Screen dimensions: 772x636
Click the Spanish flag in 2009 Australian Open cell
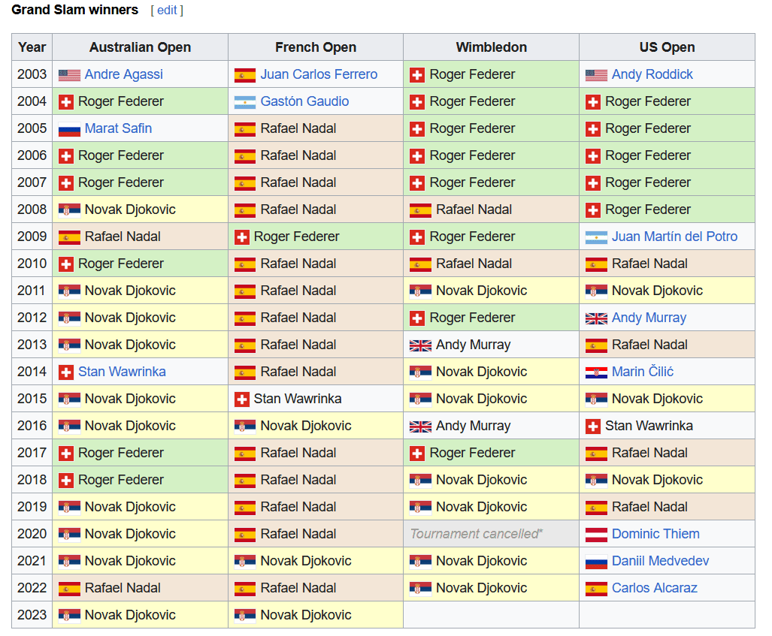(69, 237)
